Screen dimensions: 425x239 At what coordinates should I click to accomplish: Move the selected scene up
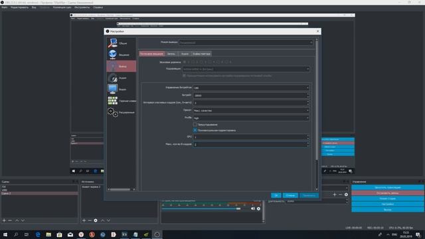pyautogui.click(x=17, y=220)
